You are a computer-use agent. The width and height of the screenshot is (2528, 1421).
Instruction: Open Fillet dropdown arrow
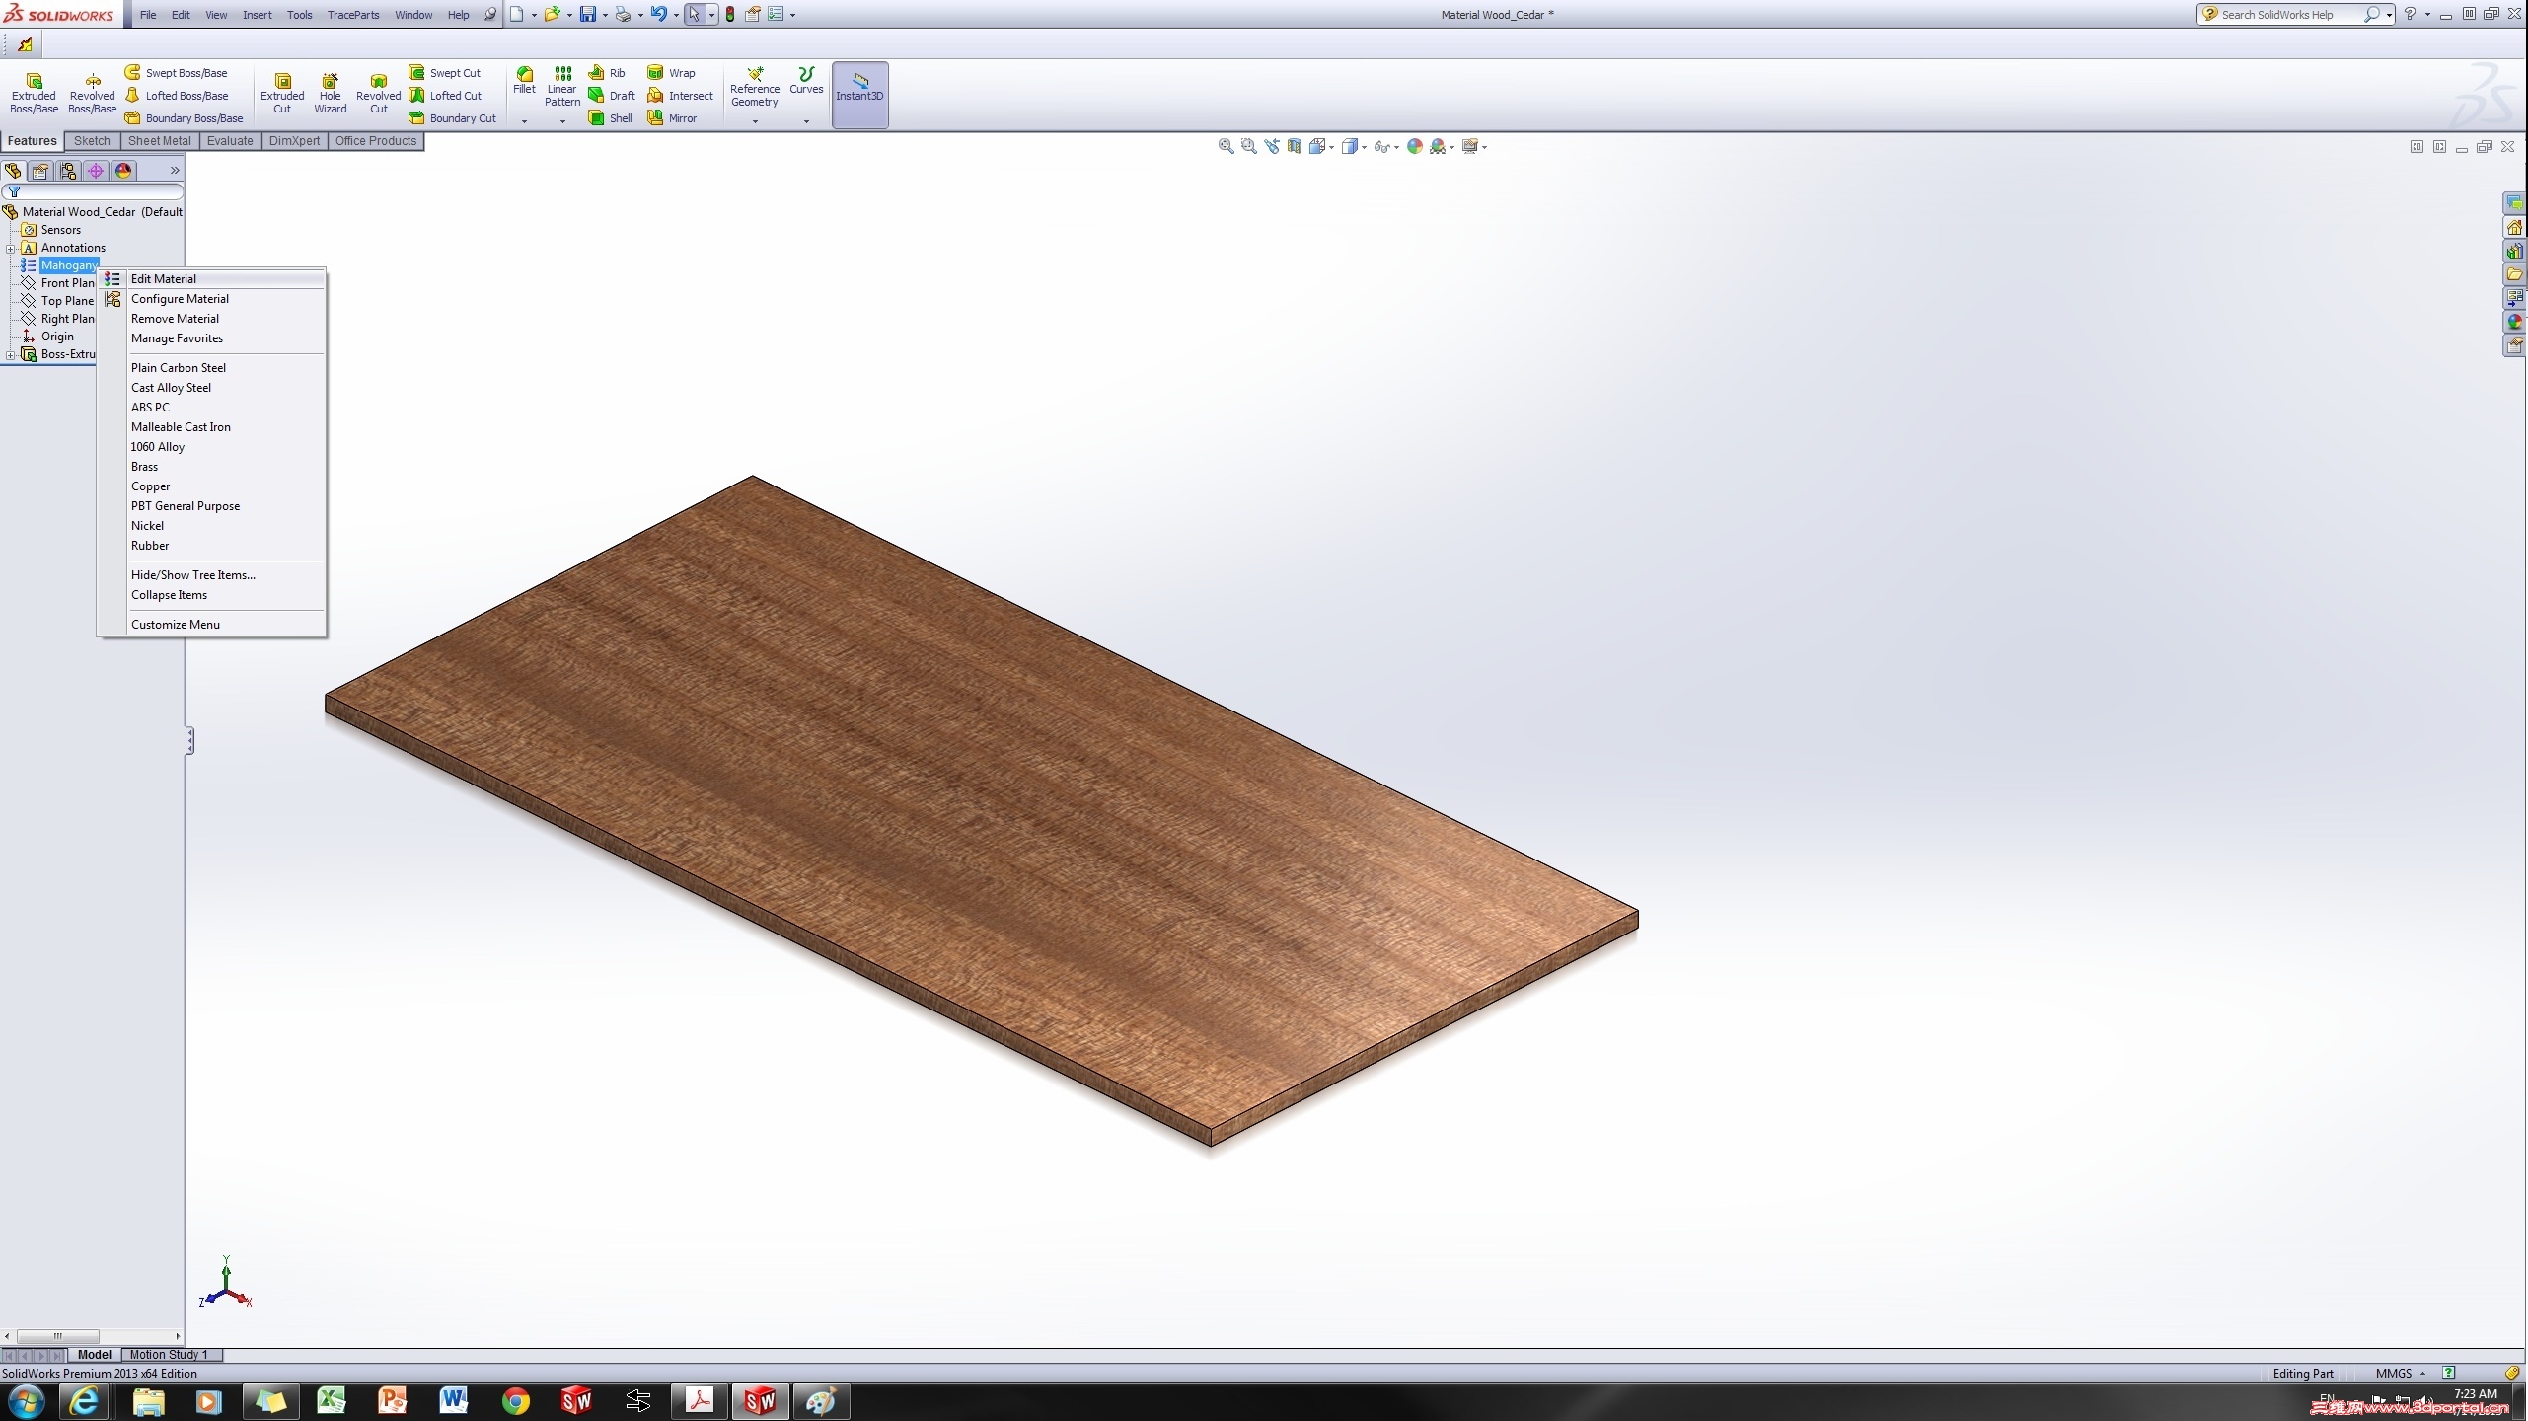coord(524,121)
